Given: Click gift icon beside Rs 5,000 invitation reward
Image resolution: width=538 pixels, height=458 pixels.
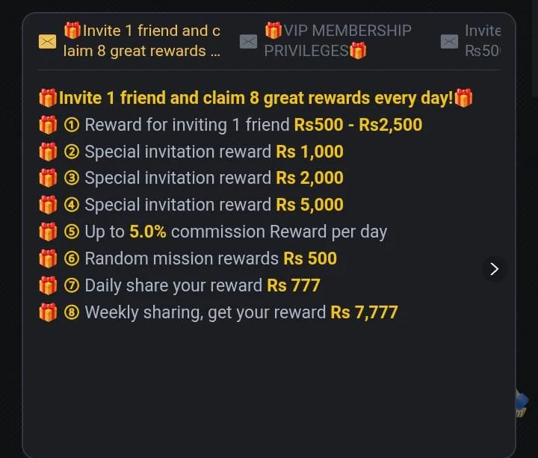Looking at the screenshot, I should [48, 205].
